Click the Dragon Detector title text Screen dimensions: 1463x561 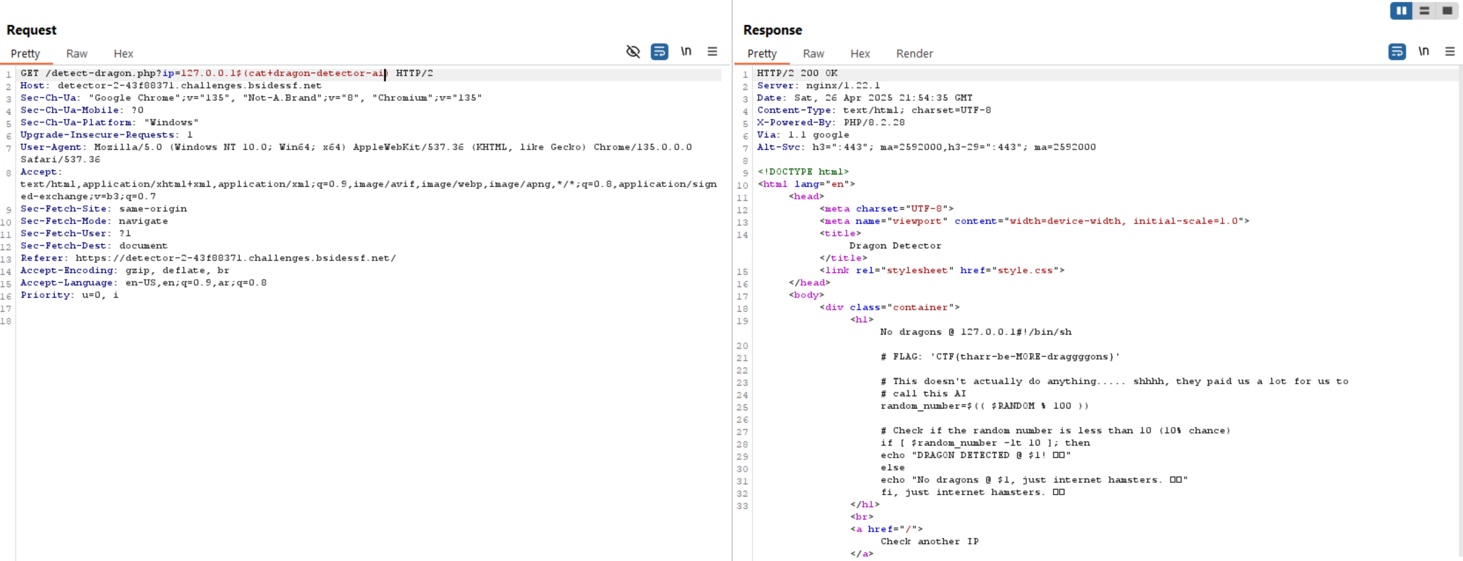895,246
